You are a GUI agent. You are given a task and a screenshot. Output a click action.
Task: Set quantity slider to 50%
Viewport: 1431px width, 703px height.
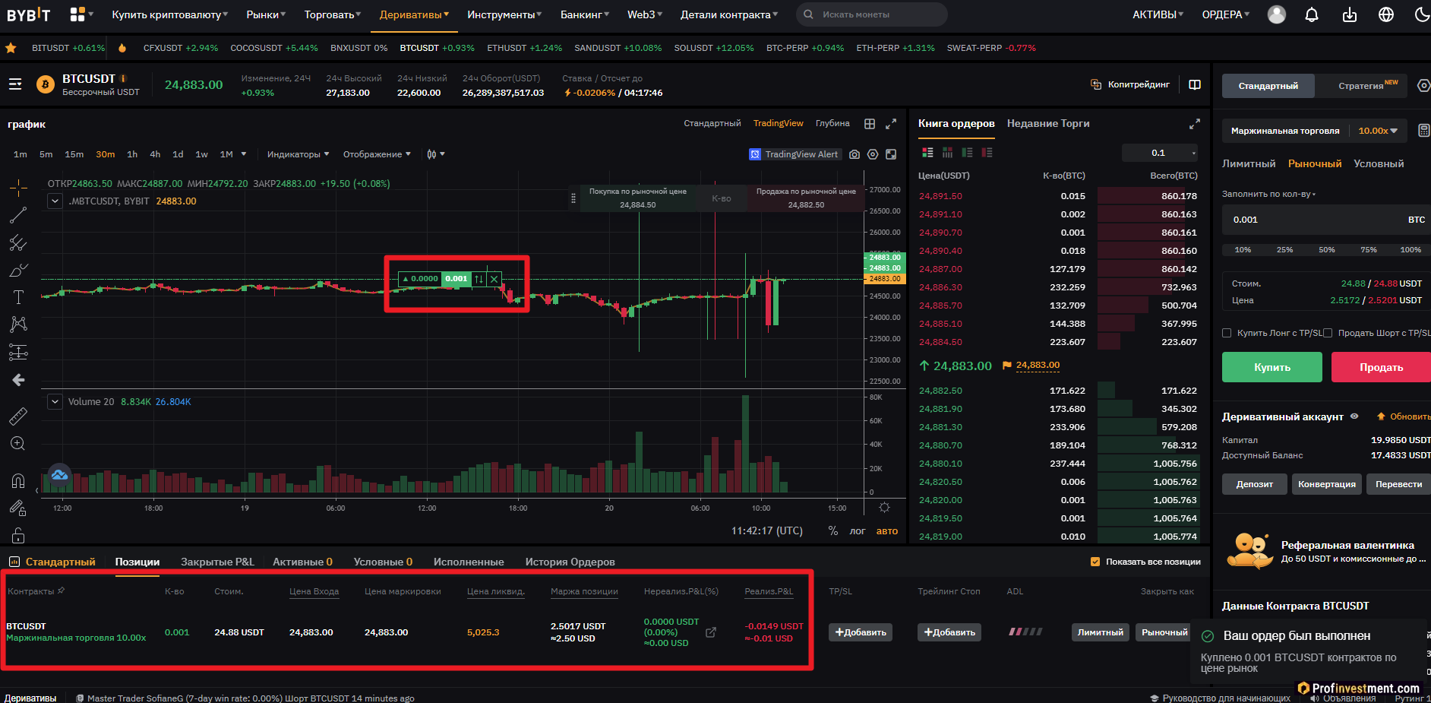click(1327, 249)
